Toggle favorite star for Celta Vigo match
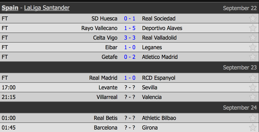 point(253,38)
